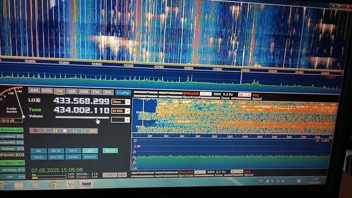Click the white square stop playback icon
Screen dimensions: 352x198
[65, 130]
